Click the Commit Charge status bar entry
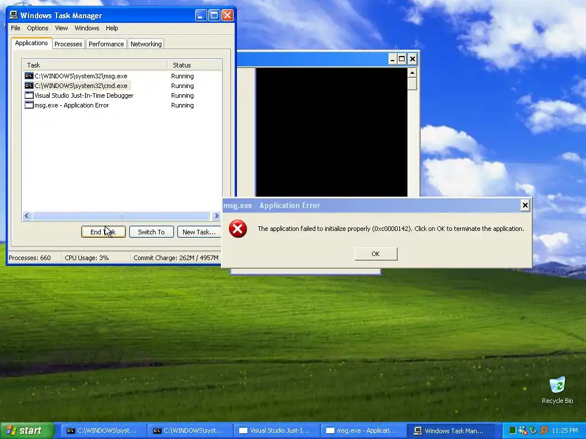 coord(176,258)
